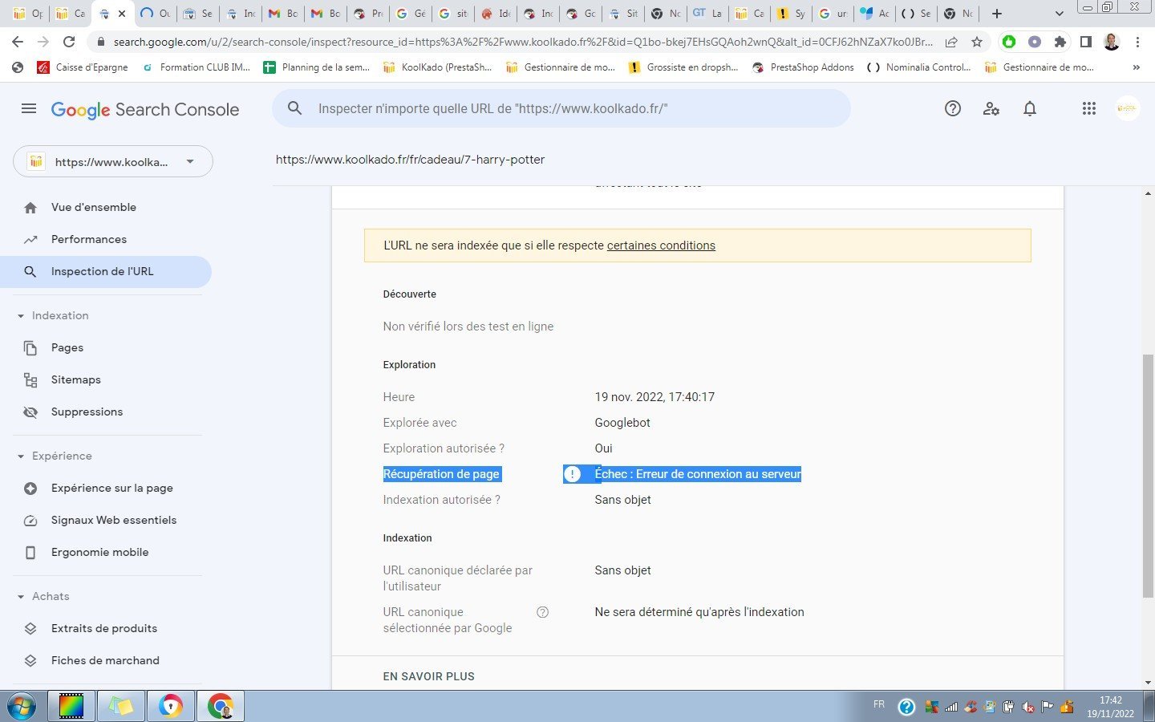1155x722 pixels.
Task: Open the Formation CLUB IM... bookmark
Action: pos(197,67)
